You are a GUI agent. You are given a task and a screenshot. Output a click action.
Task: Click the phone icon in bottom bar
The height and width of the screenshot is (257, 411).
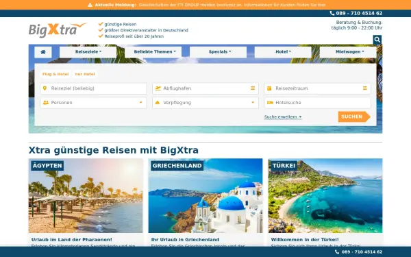337,252
